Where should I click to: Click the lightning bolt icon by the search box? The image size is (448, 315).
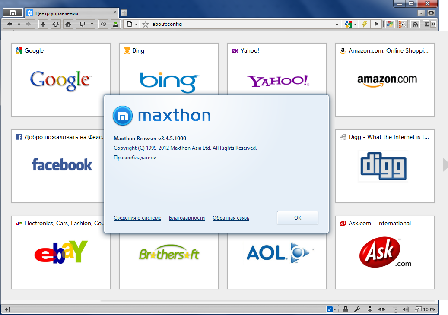coord(365,24)
